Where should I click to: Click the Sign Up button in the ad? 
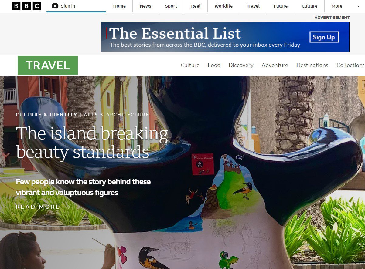click(324, 37)
